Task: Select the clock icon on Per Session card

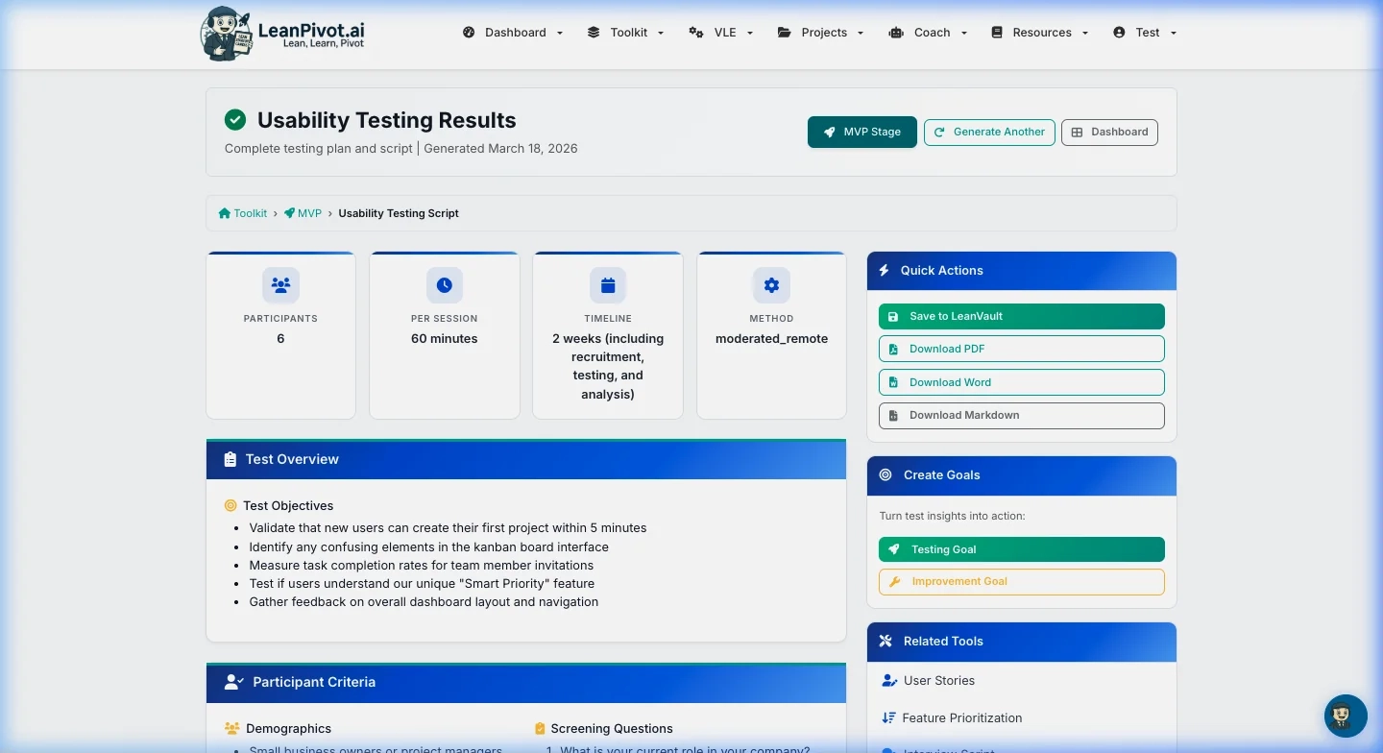Action: point(444,284)
